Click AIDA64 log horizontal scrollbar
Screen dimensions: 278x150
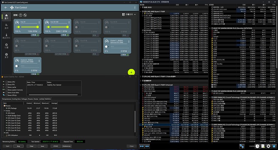point(53,95)
